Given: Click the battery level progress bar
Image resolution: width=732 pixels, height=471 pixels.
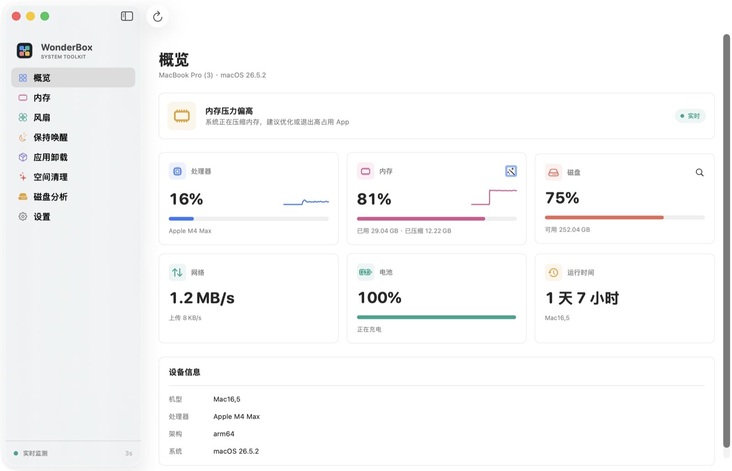Looking at the screenshot, I should [436, 317].
